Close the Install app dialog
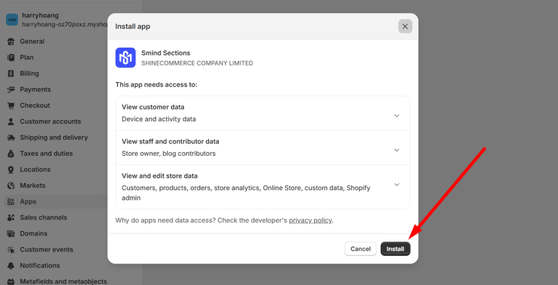This screenshot has height=285, width=558. click(405, 26)
